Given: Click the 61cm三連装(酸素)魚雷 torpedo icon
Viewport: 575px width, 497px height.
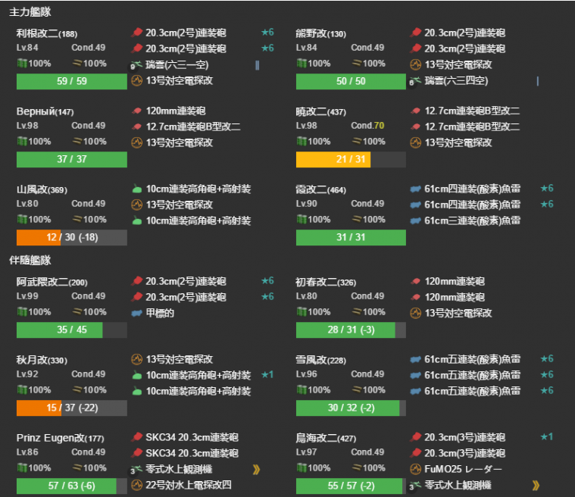Looking at the screenshot, I should point(416,220).
